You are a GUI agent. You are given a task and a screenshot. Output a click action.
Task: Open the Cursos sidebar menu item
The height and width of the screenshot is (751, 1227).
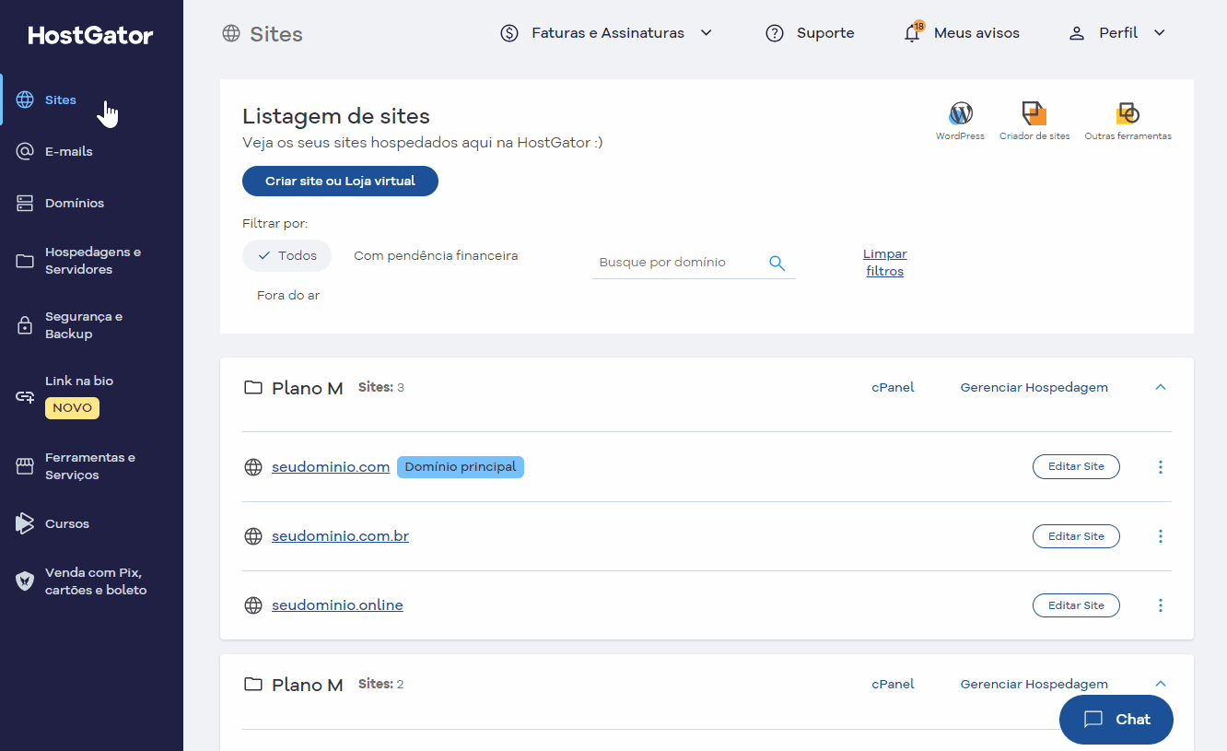click(x=91, y=523)
